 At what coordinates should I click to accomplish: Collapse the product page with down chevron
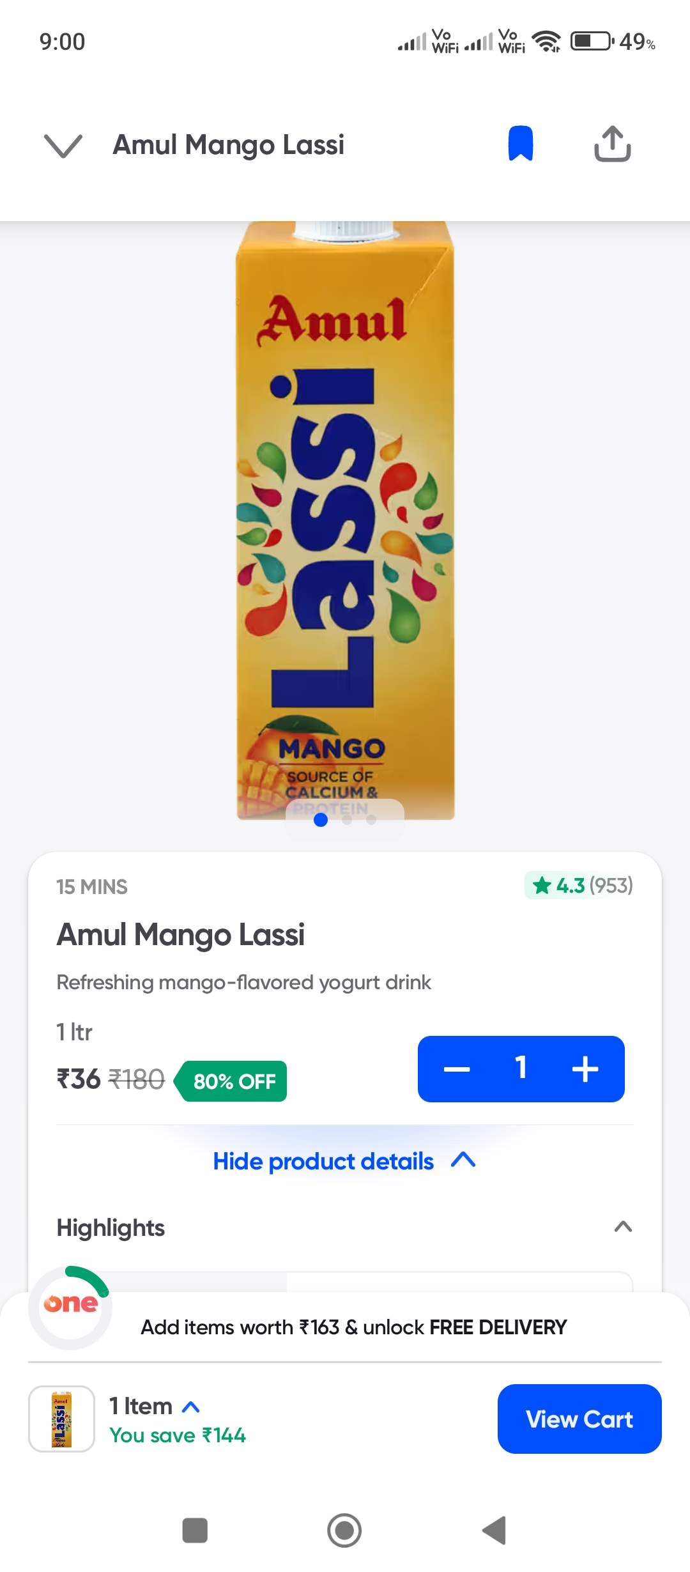click(x=63, y=145)
